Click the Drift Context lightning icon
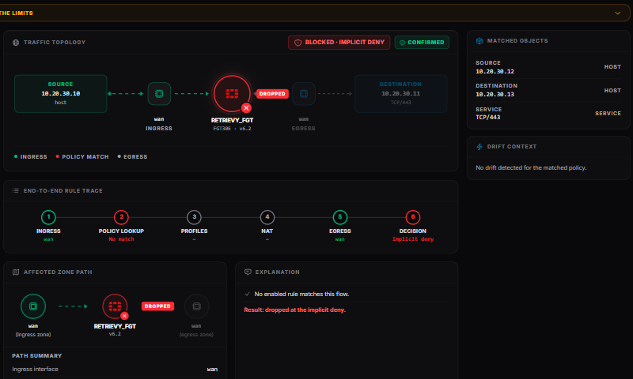The width and height of the screenshot is (633, 379). [479, 147]
